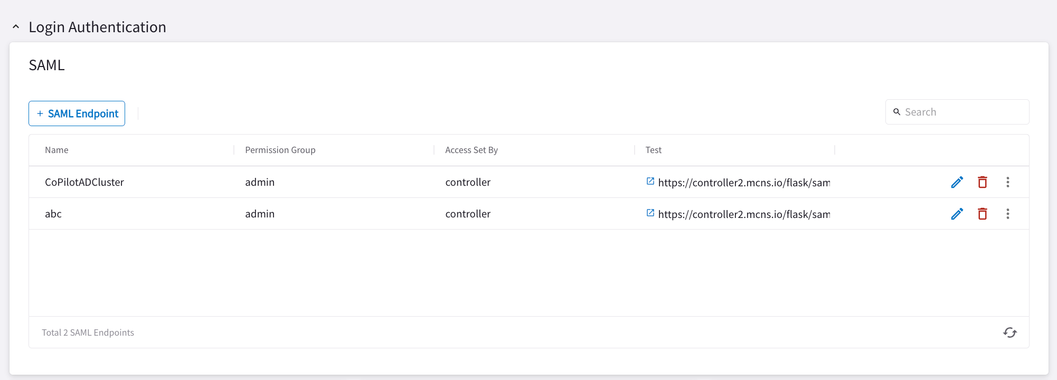Open the abc endpoint test URL
Viewport: 1057px width, 380px height.
743,214
